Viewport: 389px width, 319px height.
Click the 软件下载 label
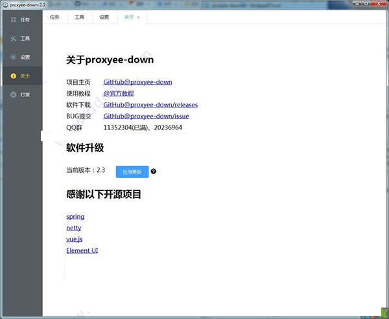(78, 105)
